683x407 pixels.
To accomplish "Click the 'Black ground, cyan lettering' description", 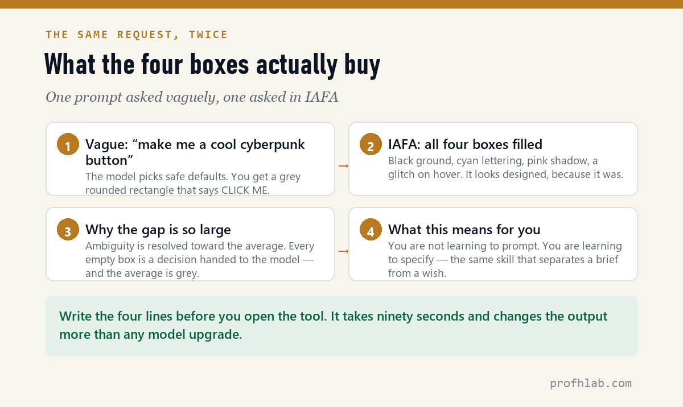I will 505,168.
